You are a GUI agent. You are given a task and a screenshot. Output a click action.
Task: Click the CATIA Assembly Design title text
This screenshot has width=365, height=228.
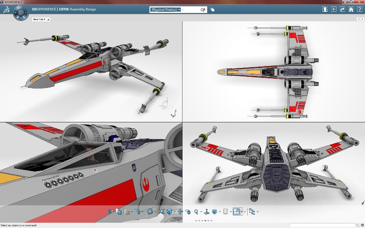click(x=78, y=9)
